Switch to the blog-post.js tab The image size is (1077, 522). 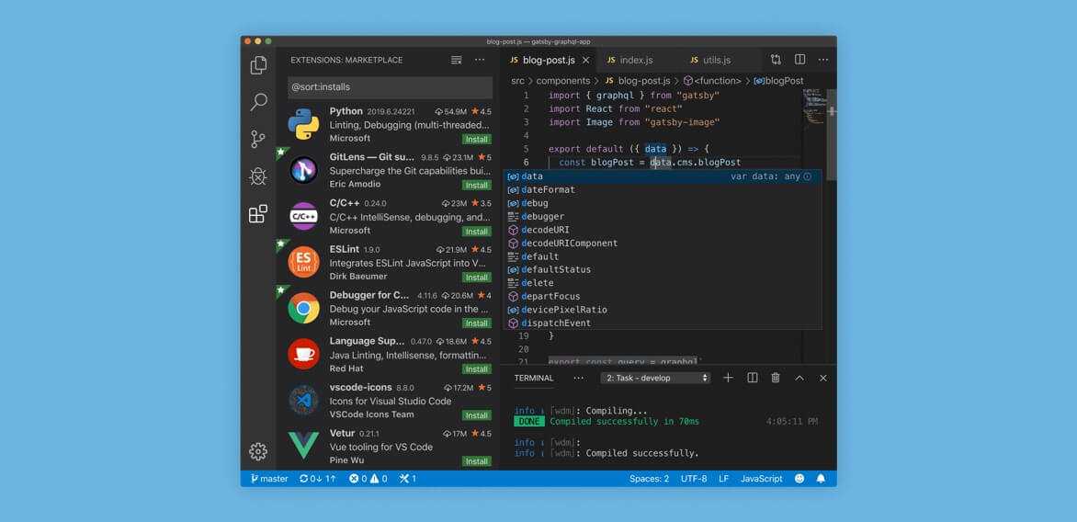click(548, 60)
